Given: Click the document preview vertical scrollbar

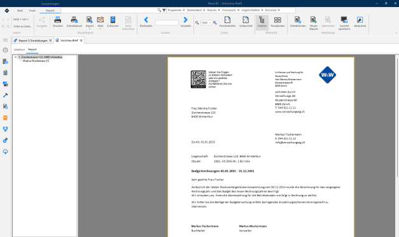Looking at the screenshot, I should [x=397, y=117].
